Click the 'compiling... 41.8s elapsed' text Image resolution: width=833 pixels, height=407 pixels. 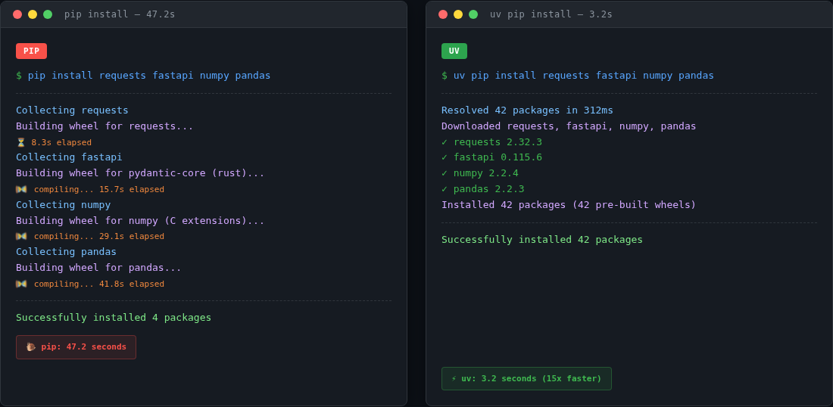pos(99,284)
